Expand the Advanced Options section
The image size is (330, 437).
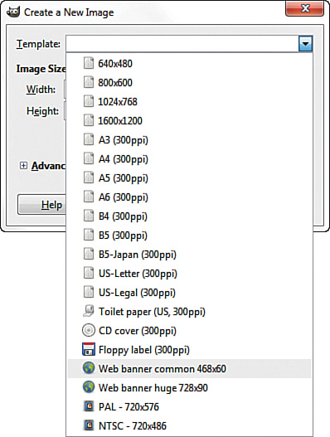[x=23, y=166]
